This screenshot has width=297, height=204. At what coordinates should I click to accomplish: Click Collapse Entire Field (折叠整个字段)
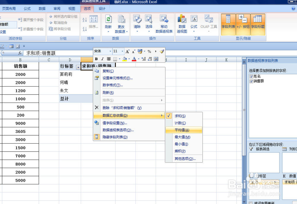pos(31,29)
